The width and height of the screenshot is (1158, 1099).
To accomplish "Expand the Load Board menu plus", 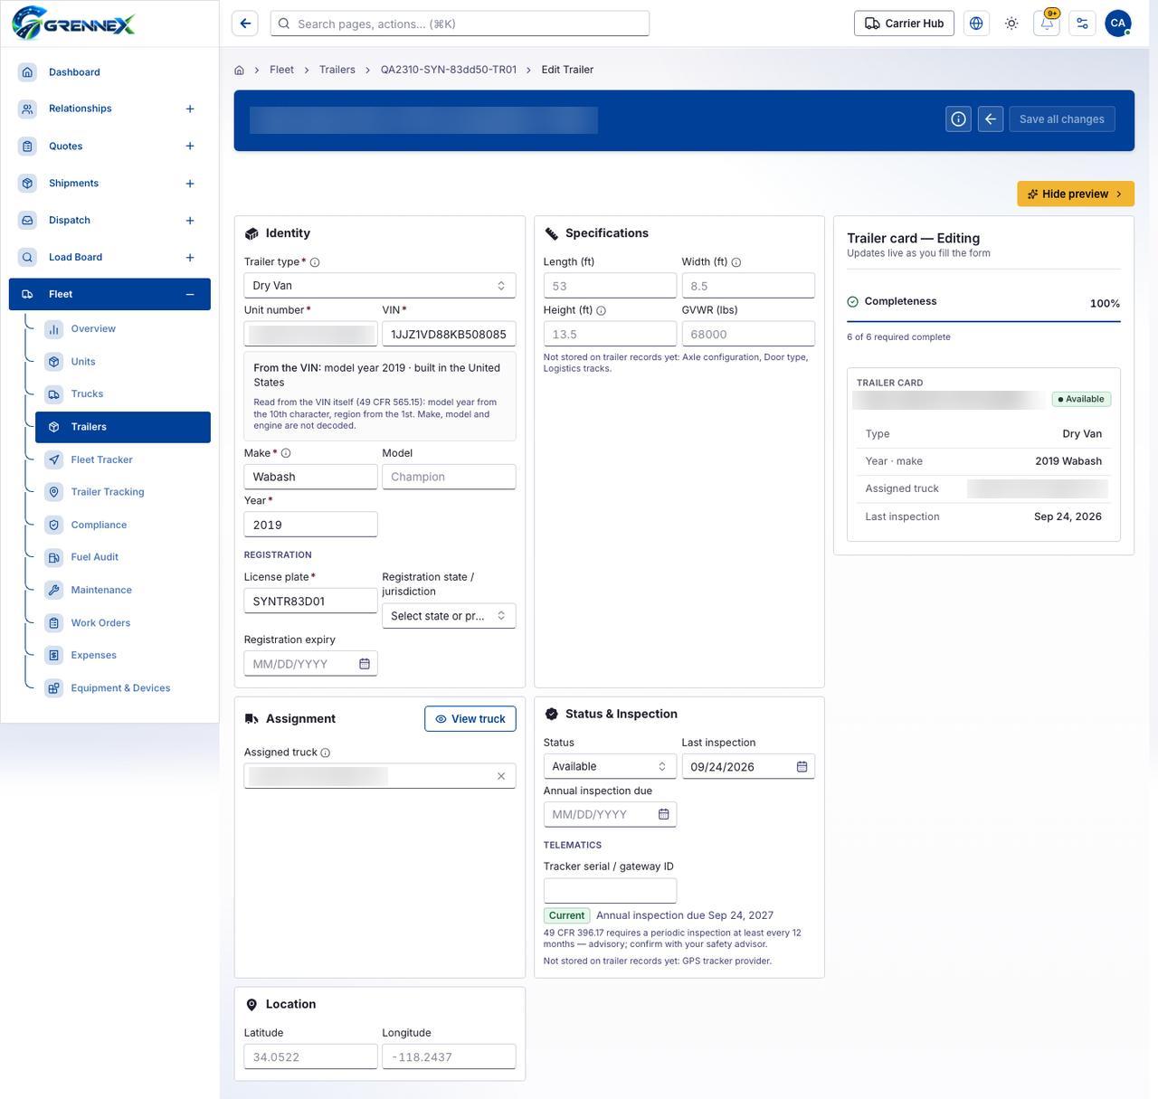I will [x=190, y=258].
